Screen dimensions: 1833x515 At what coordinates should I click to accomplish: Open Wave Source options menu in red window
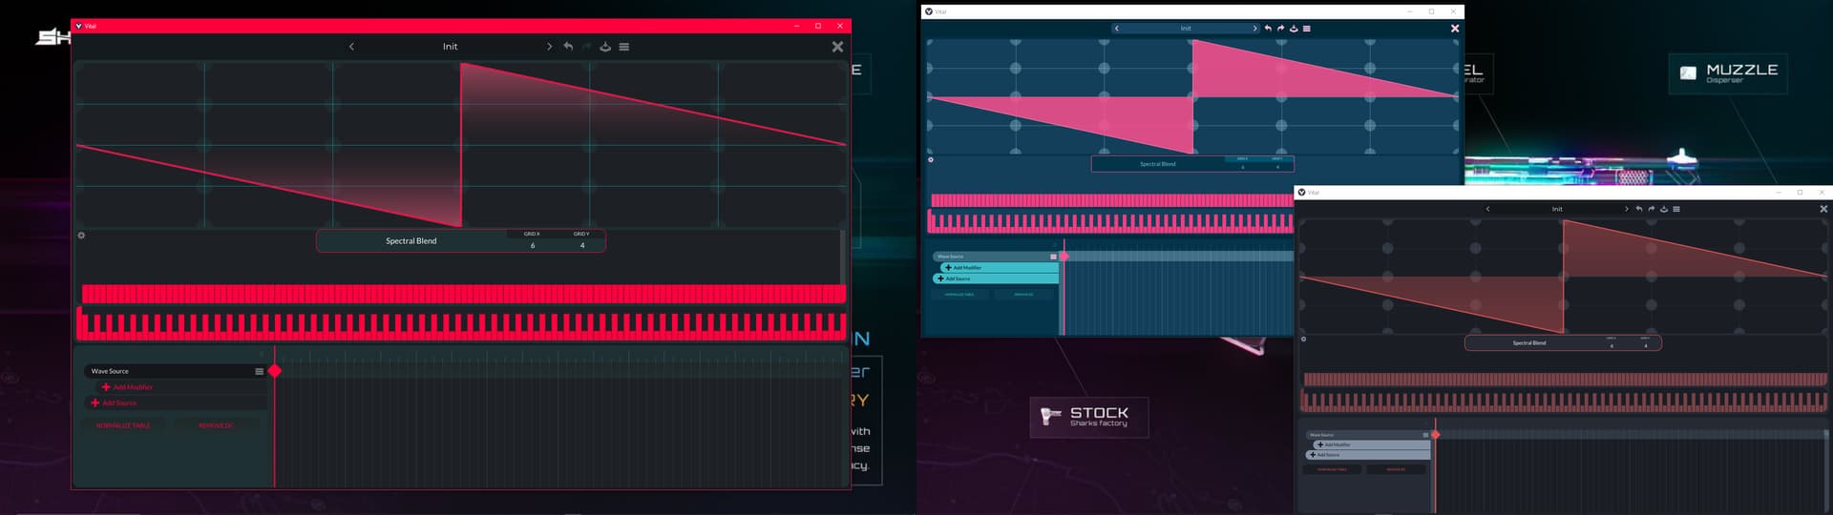pos(259,372)
